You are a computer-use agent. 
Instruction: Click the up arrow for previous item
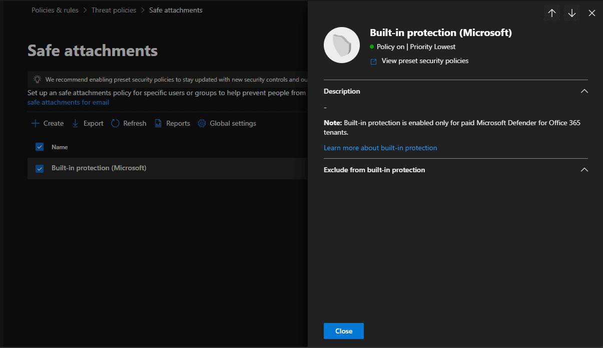click(x=552, y=14)
